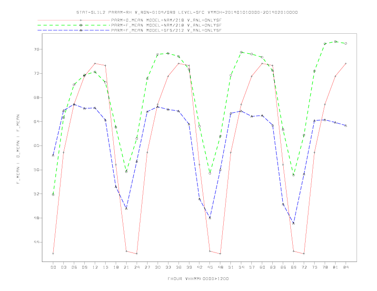Click forecast hour label 81 on x-axis
377x291 pixels.
(336, 267)
